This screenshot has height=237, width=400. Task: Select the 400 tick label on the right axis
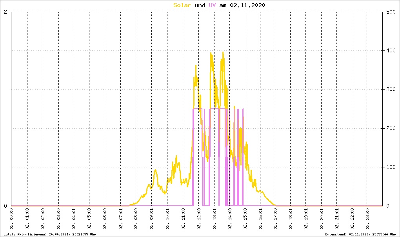click(x=390, y=50)
